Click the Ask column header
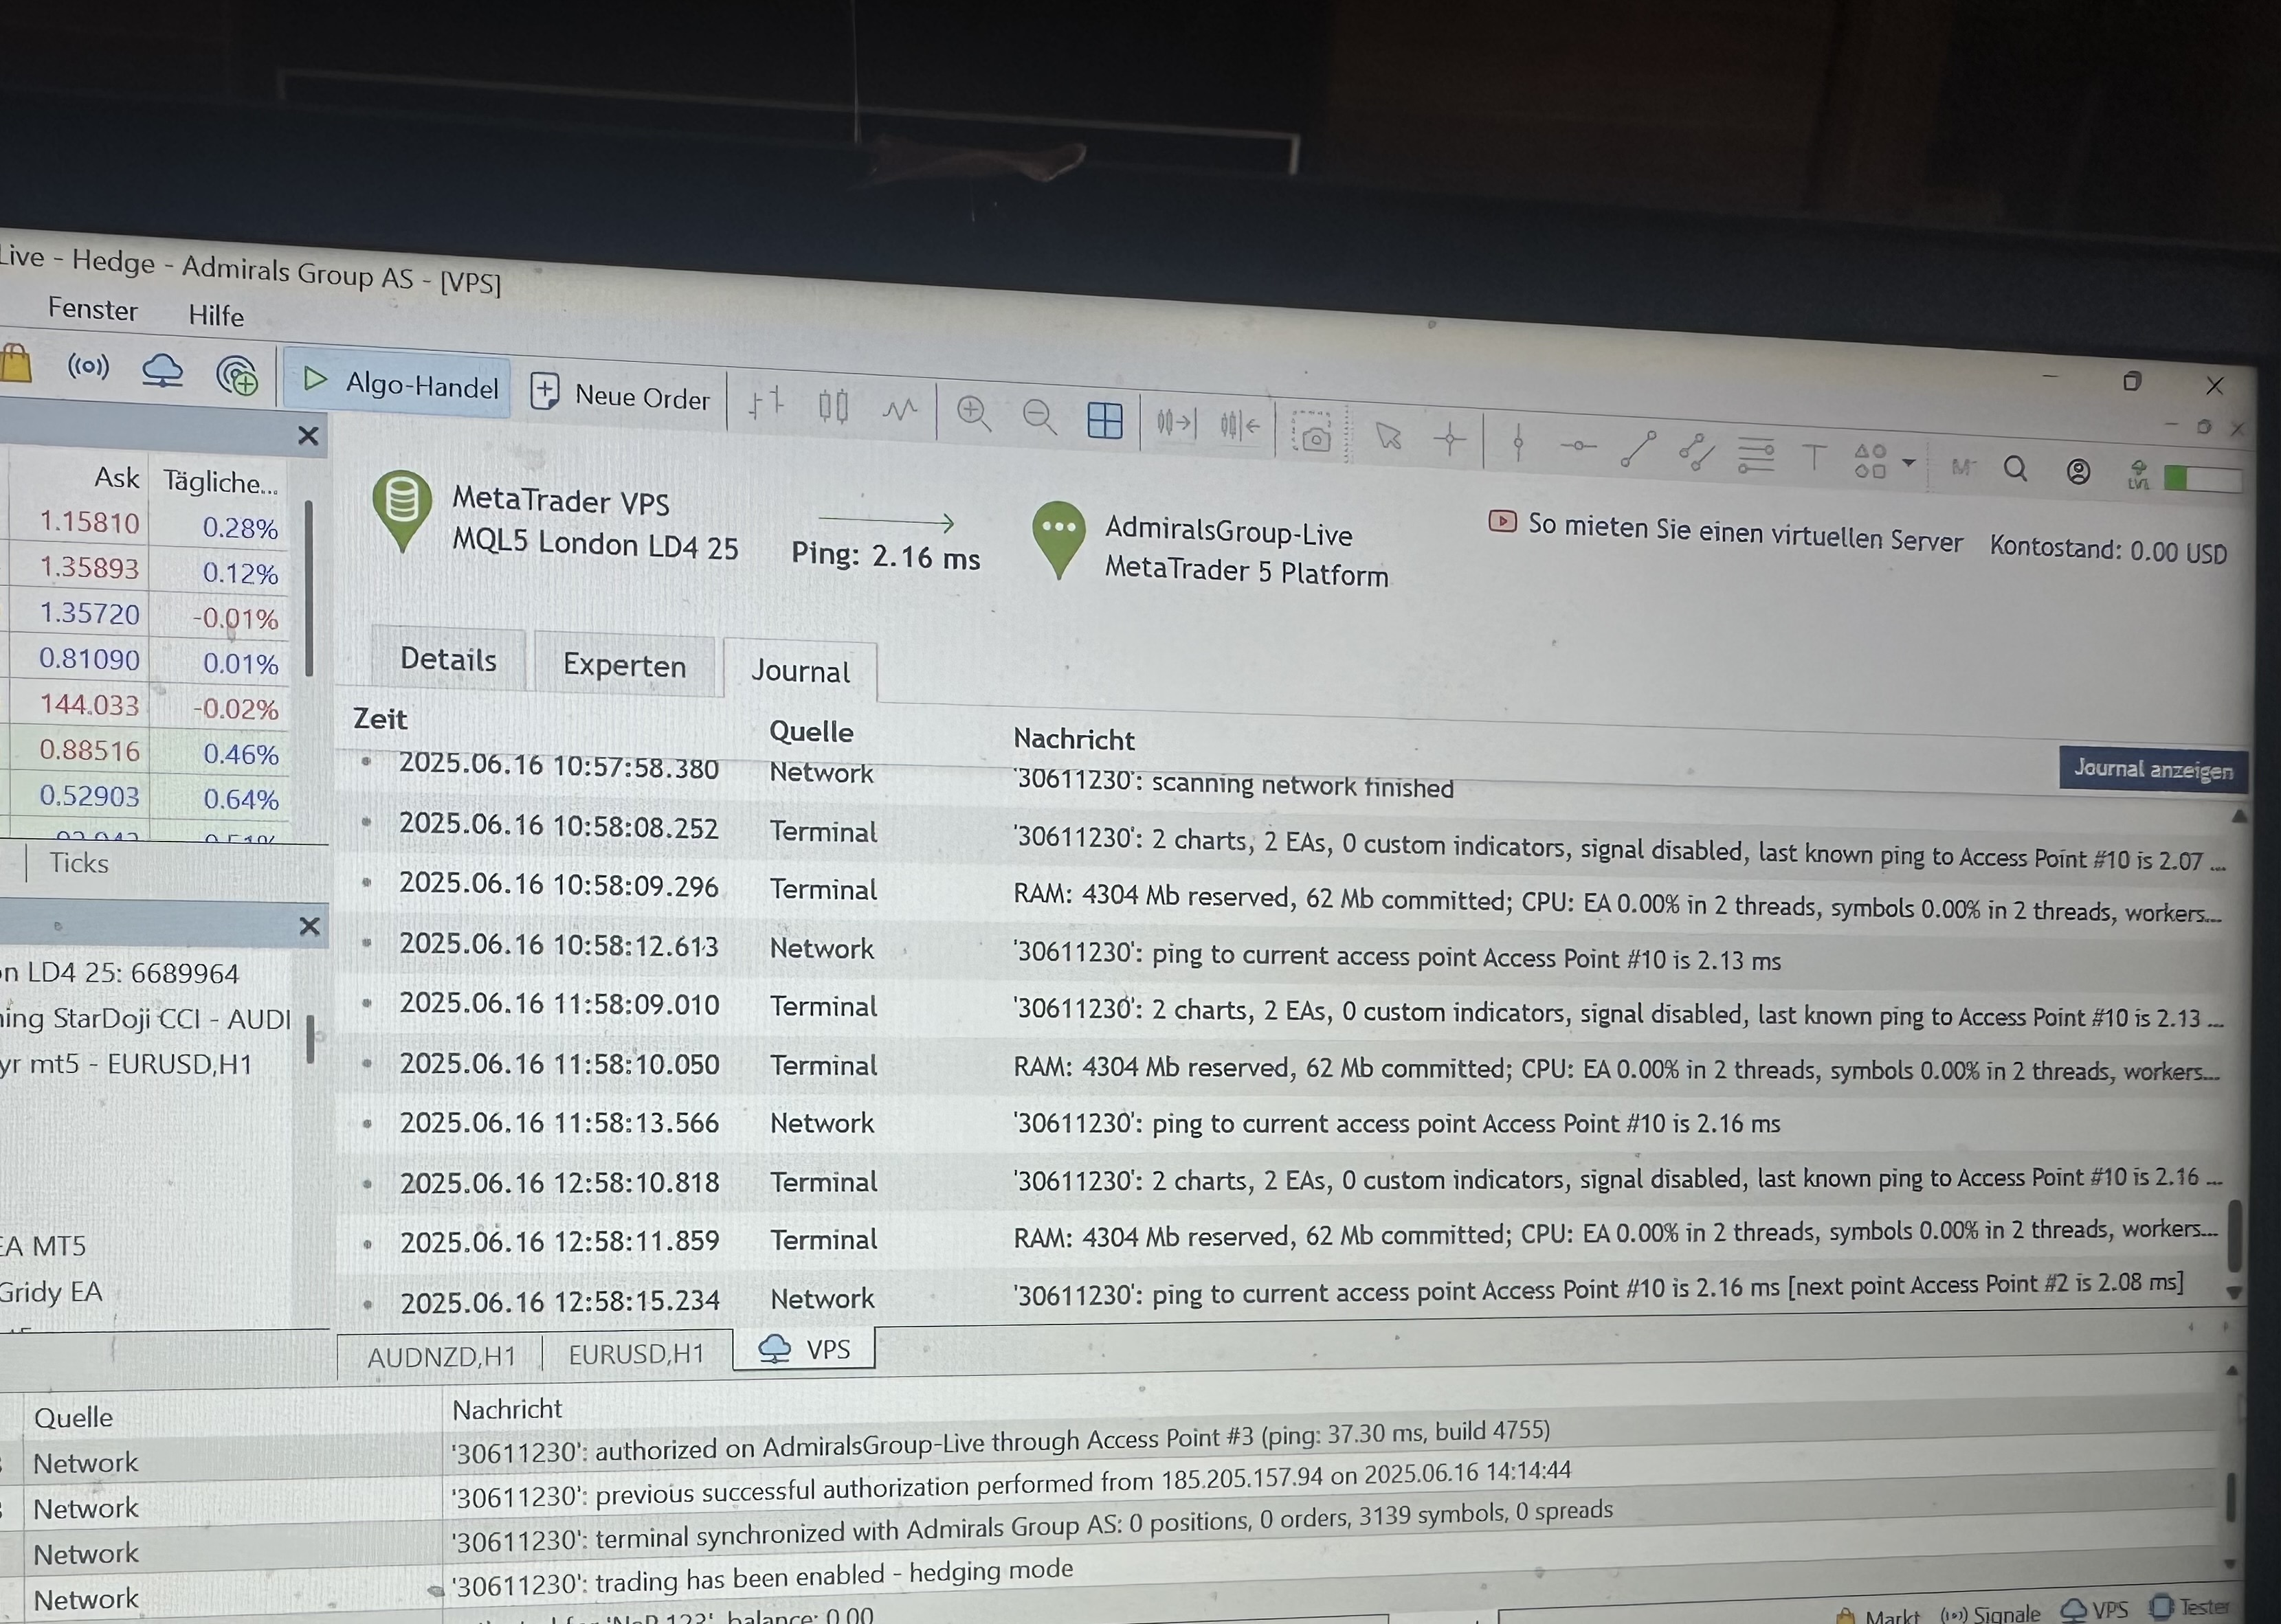 click(116, 478)
